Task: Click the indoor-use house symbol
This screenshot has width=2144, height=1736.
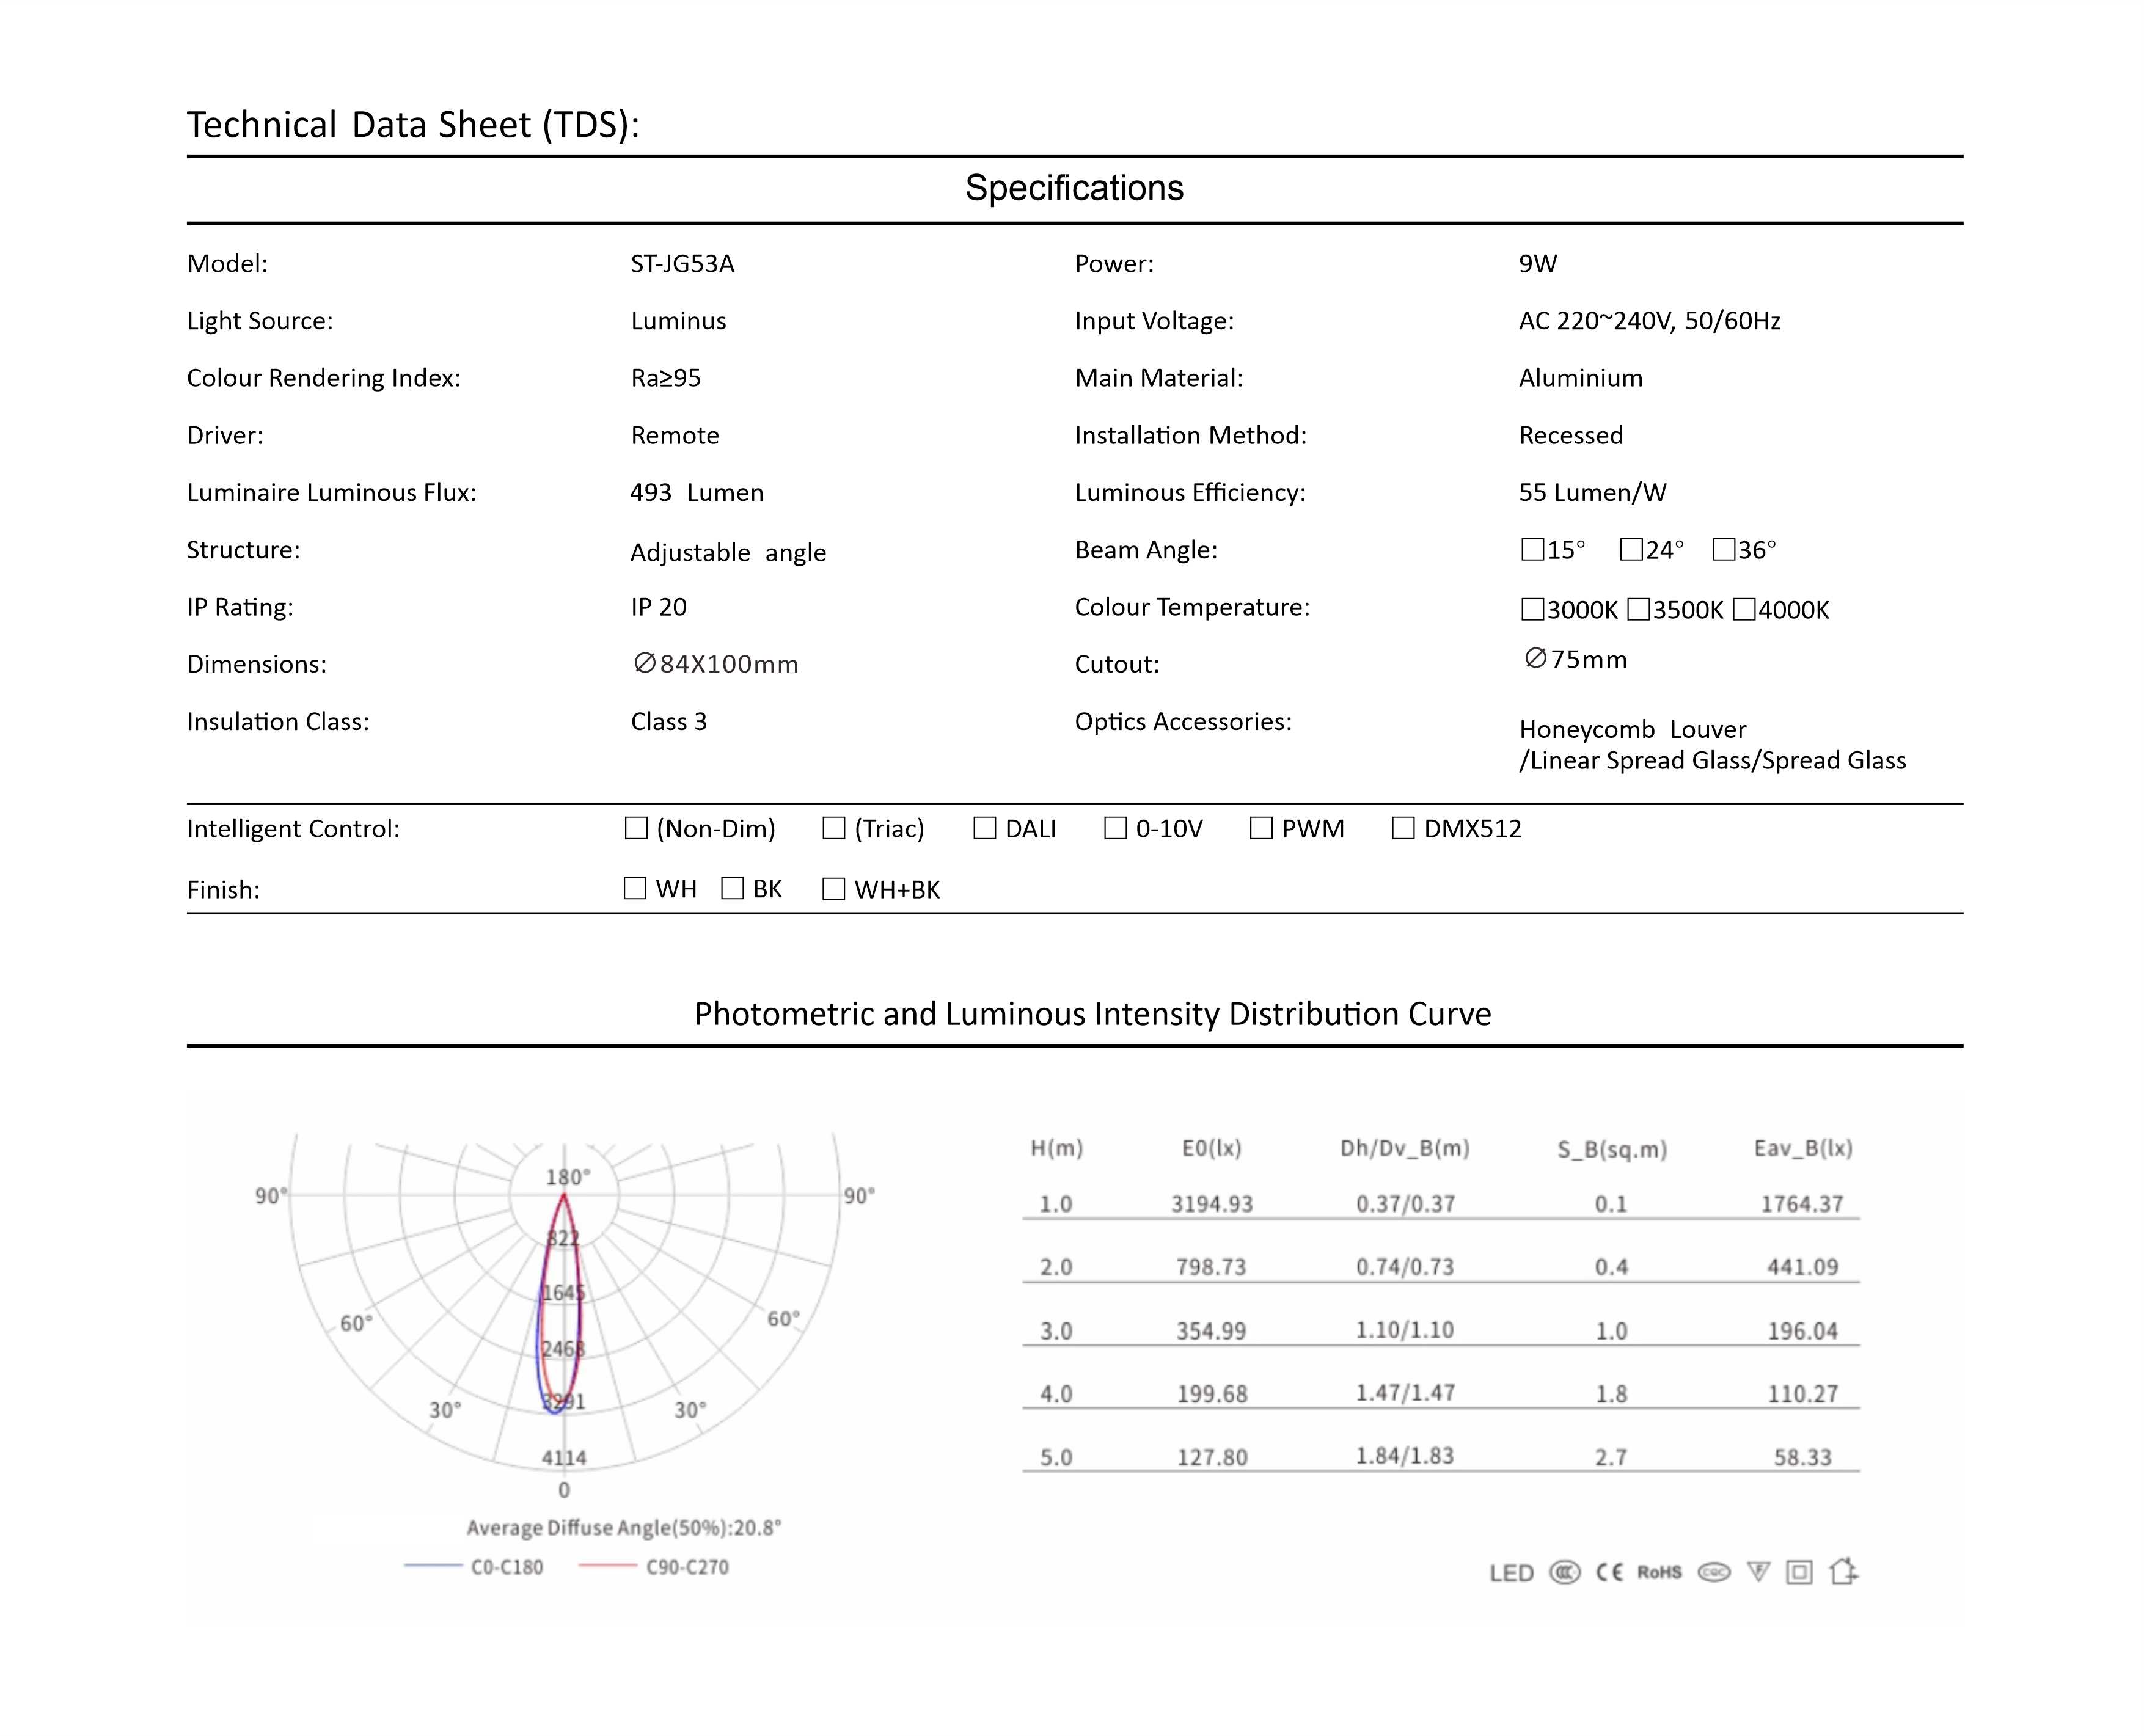Action: (x=1843, y=1571)
